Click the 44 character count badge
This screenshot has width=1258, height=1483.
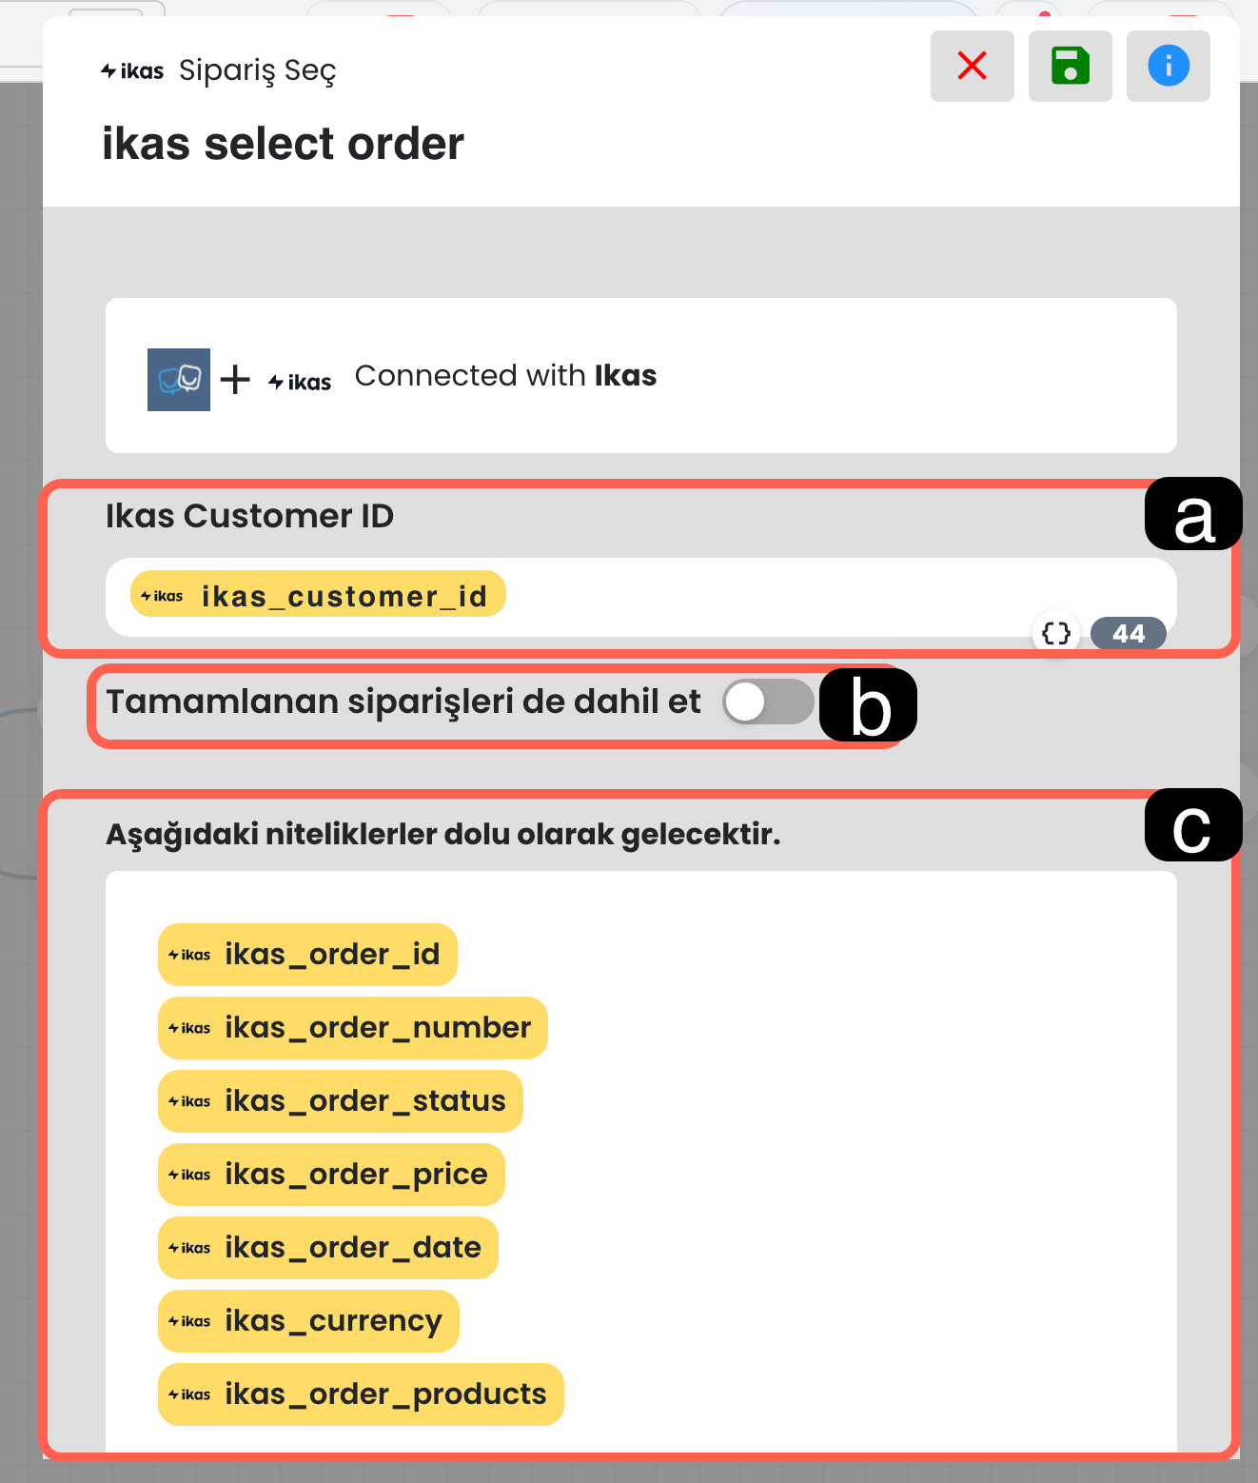pyautogui.click(x=1128, y=634)
